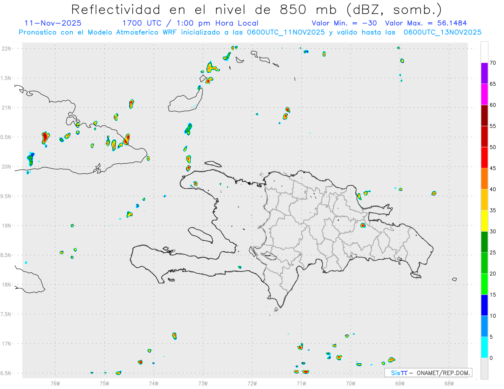Viewport: 504px width, 389px height.
Task: Click the '21N' latitude axis label
Action: pyautogui.click(x=7, y=107)
